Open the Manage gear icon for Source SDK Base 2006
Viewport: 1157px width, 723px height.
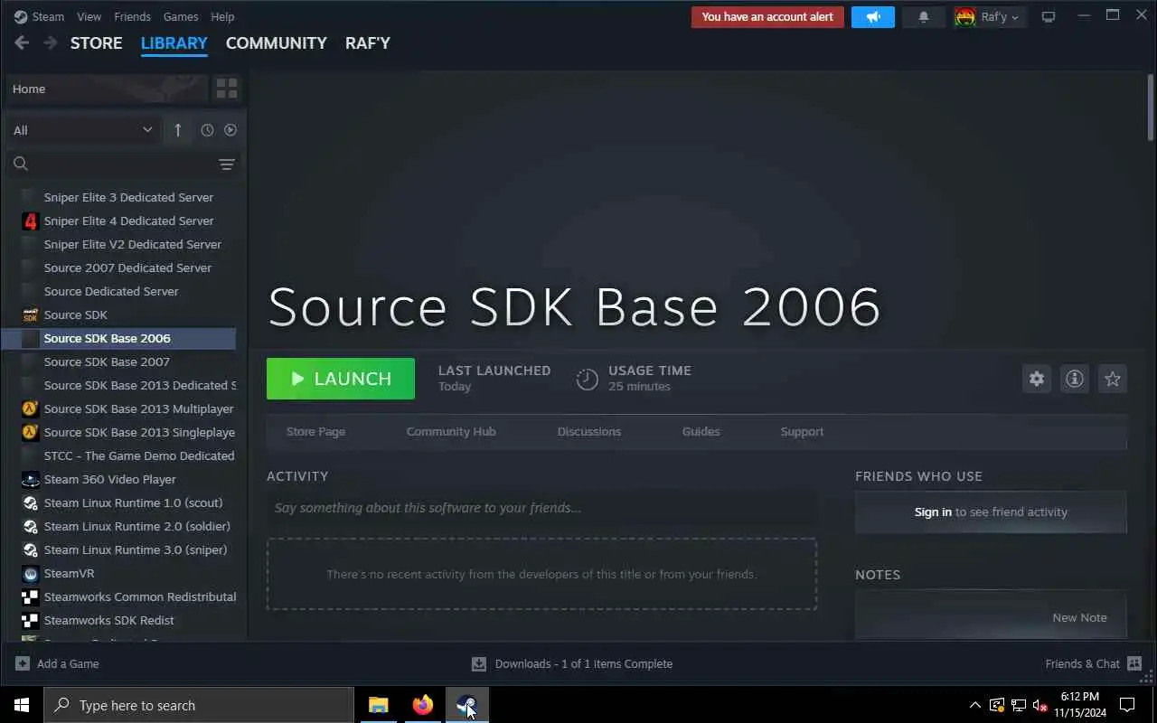click(x=1037, y=379)
